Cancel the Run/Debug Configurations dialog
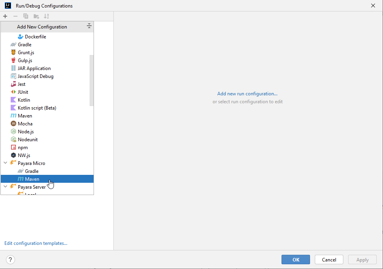The height and width of the screenshot is (269, 383). 329,260
